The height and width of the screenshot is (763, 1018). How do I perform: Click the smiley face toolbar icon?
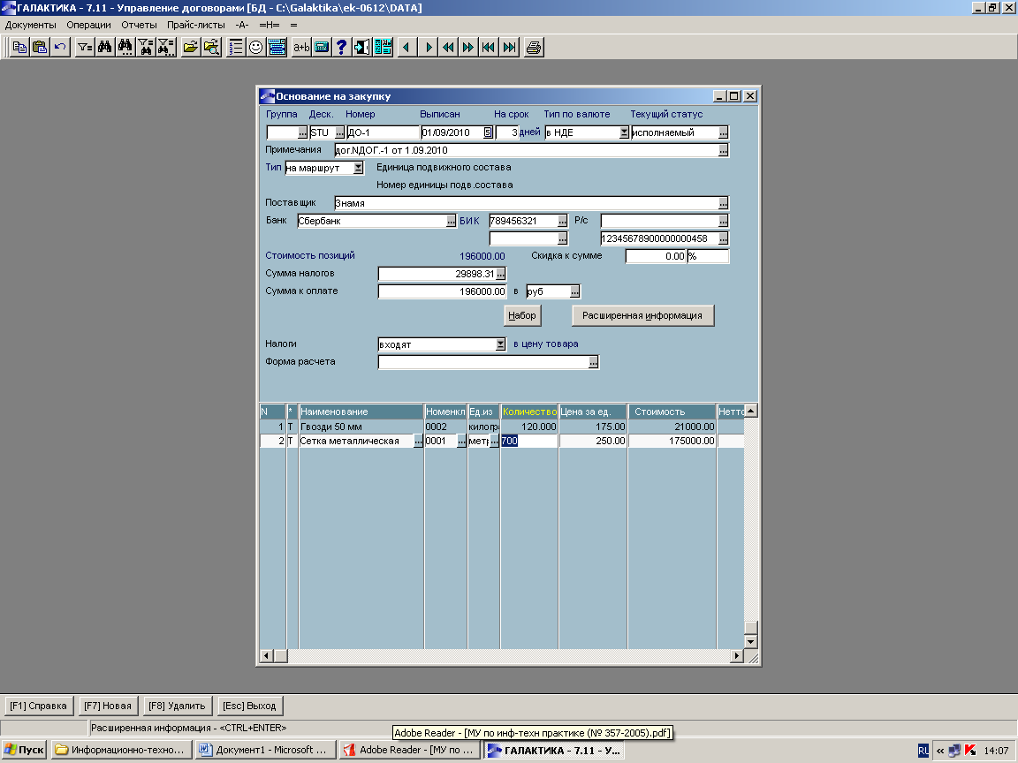coord(256,48)
